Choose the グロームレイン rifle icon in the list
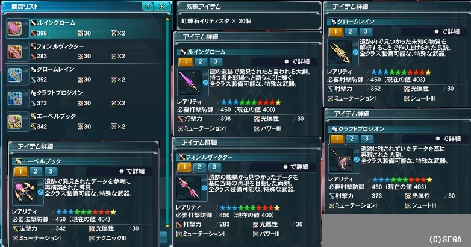 14,75
